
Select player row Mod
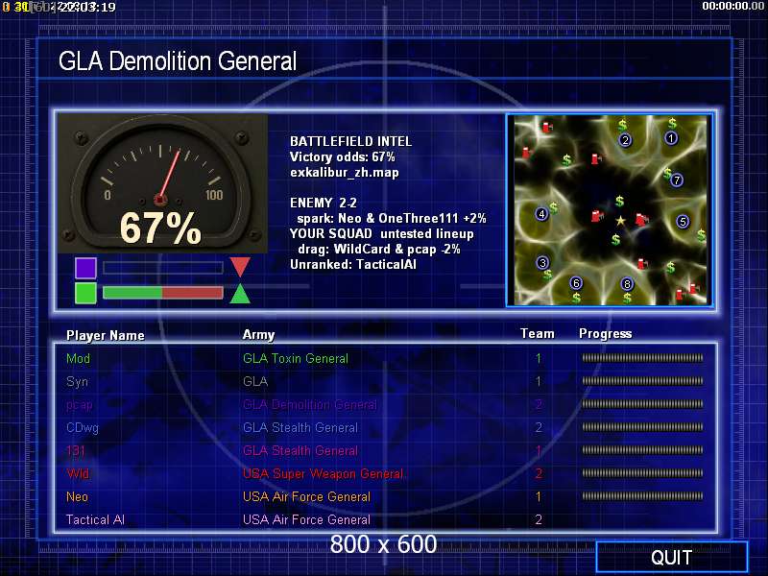point(385,358)
